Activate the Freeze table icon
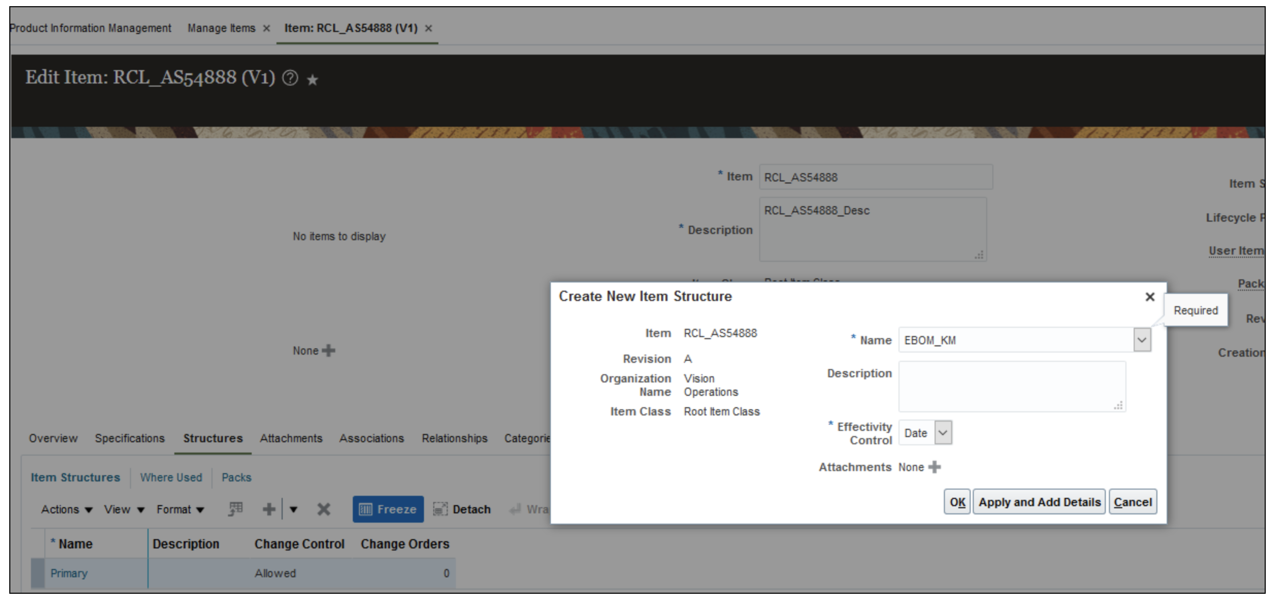 click(x=388, y=509)
